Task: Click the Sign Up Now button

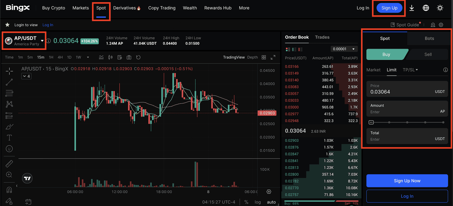Action: (x=407, y=181)
